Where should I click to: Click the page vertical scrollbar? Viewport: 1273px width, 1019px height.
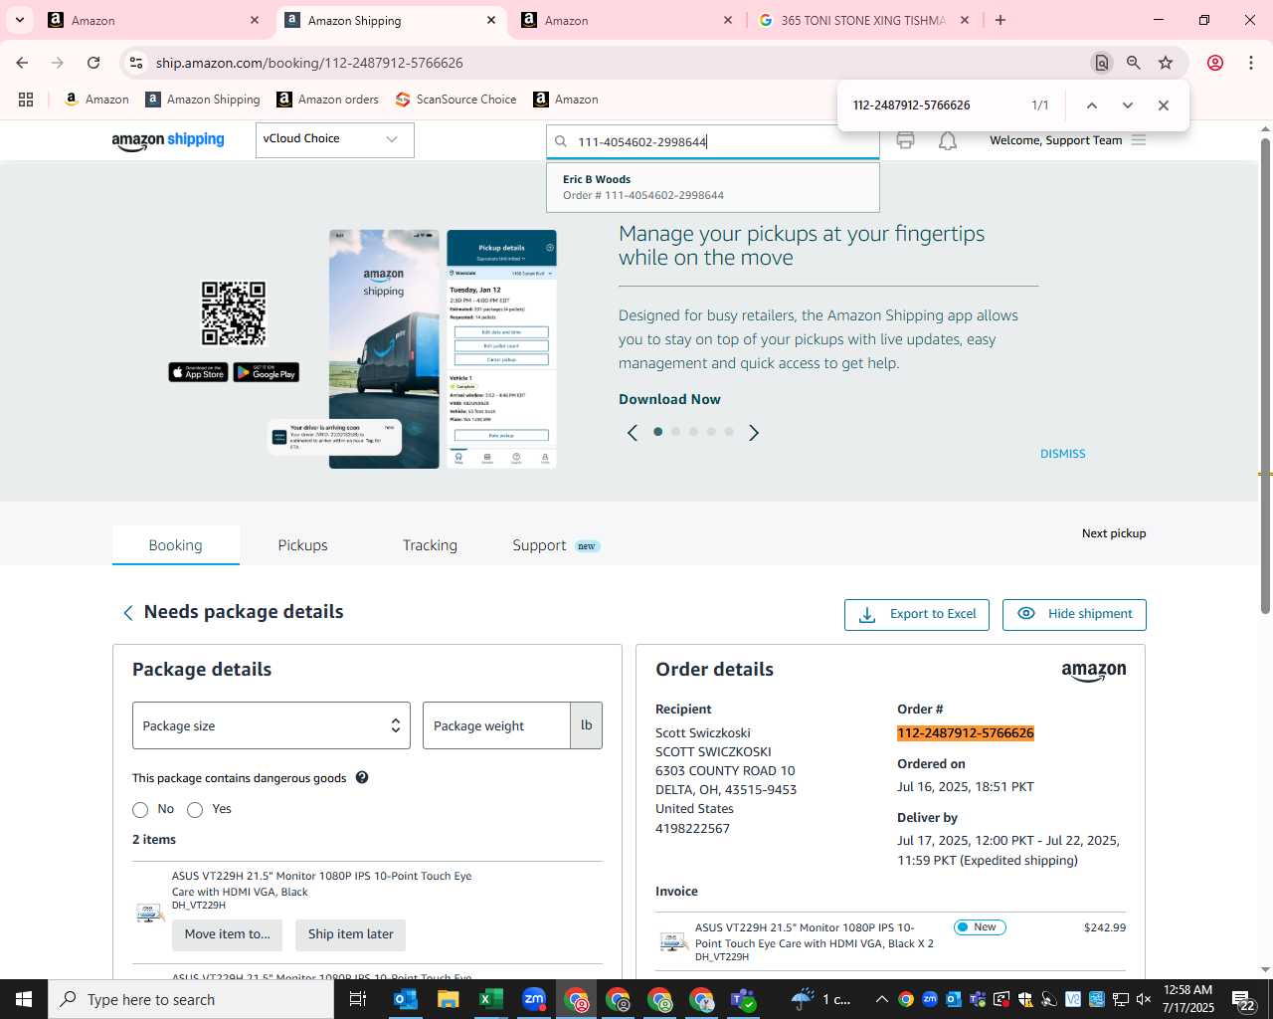(x=1266, y=376)
